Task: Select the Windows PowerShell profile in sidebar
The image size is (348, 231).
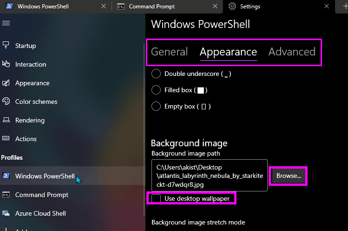Action: (72, 176)
